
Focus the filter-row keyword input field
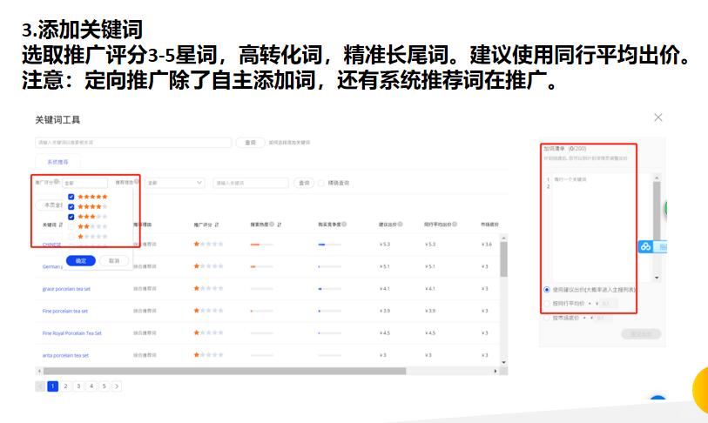pyautogui.click(x=251, y=183)
